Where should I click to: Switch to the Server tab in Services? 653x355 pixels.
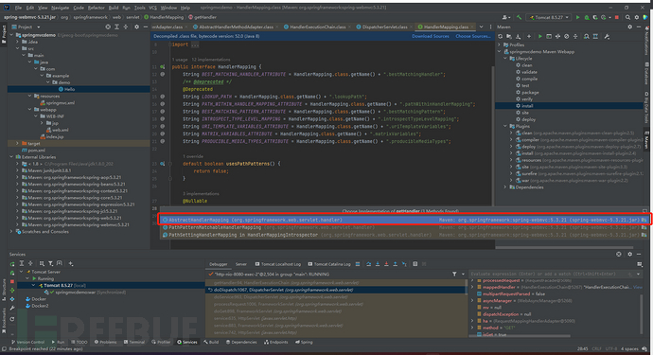(241, 264)
